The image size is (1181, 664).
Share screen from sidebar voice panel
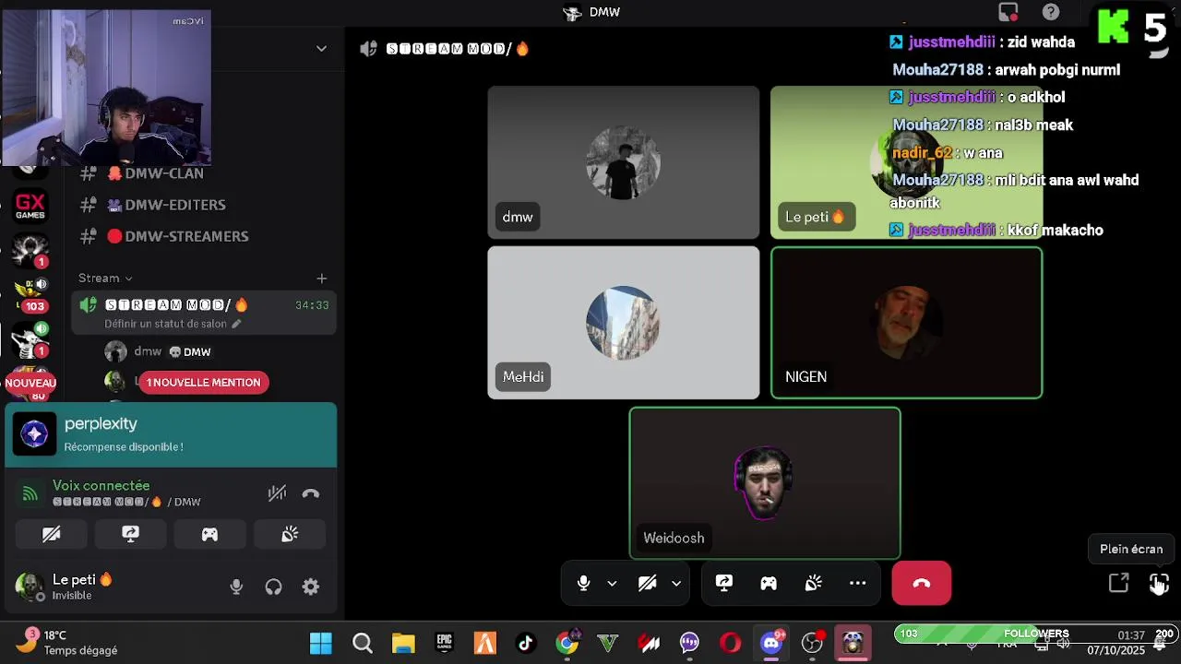coord(131,534)
